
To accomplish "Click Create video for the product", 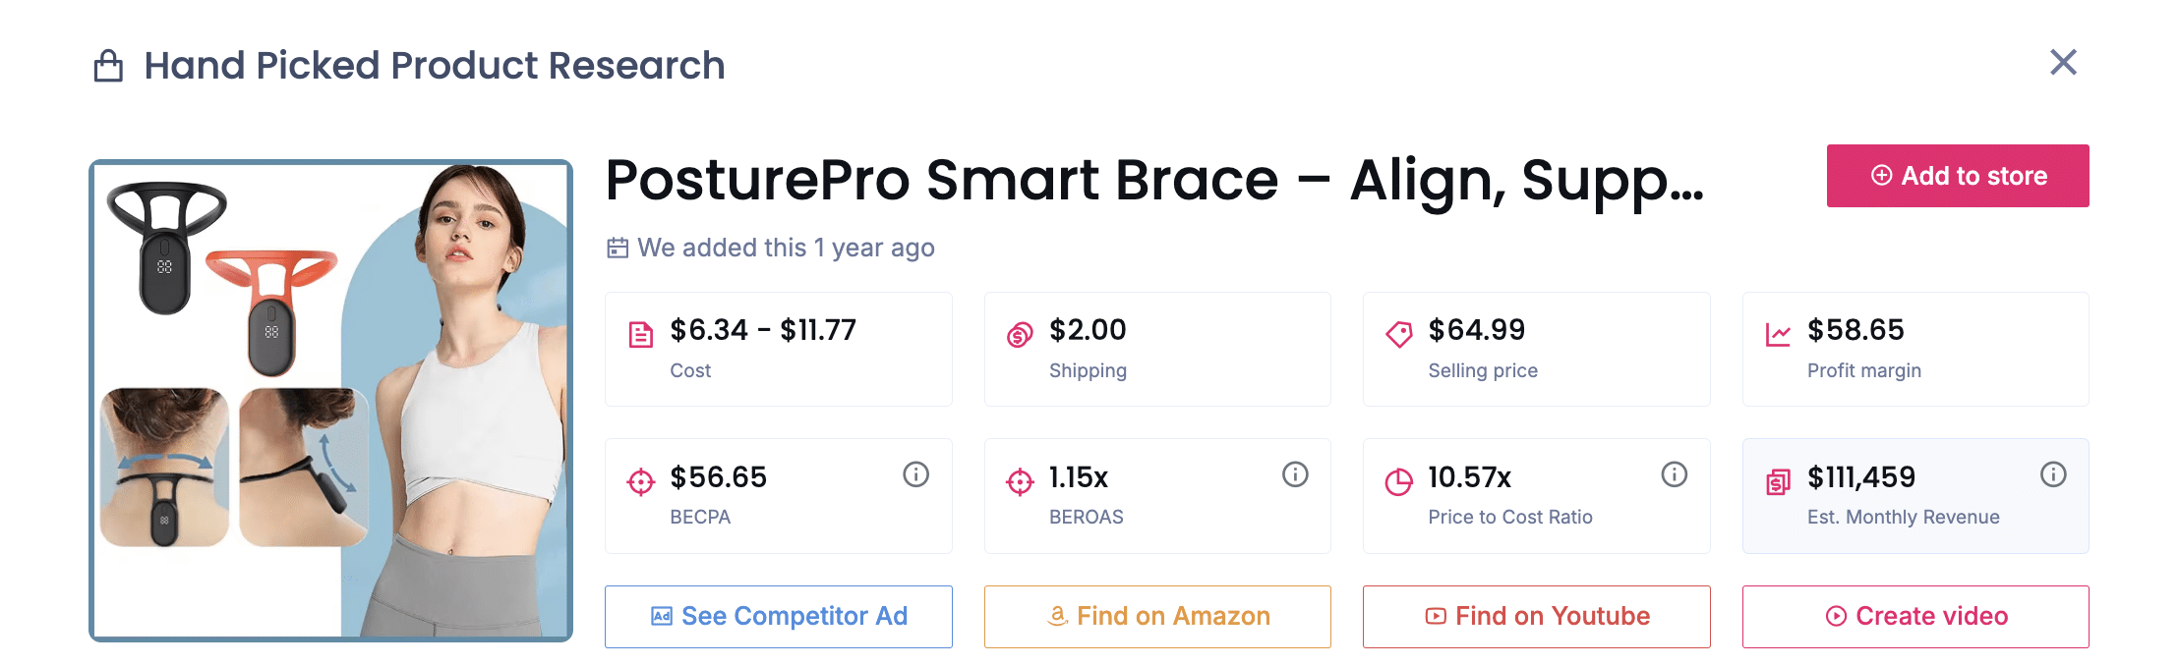I will 1914,616.
